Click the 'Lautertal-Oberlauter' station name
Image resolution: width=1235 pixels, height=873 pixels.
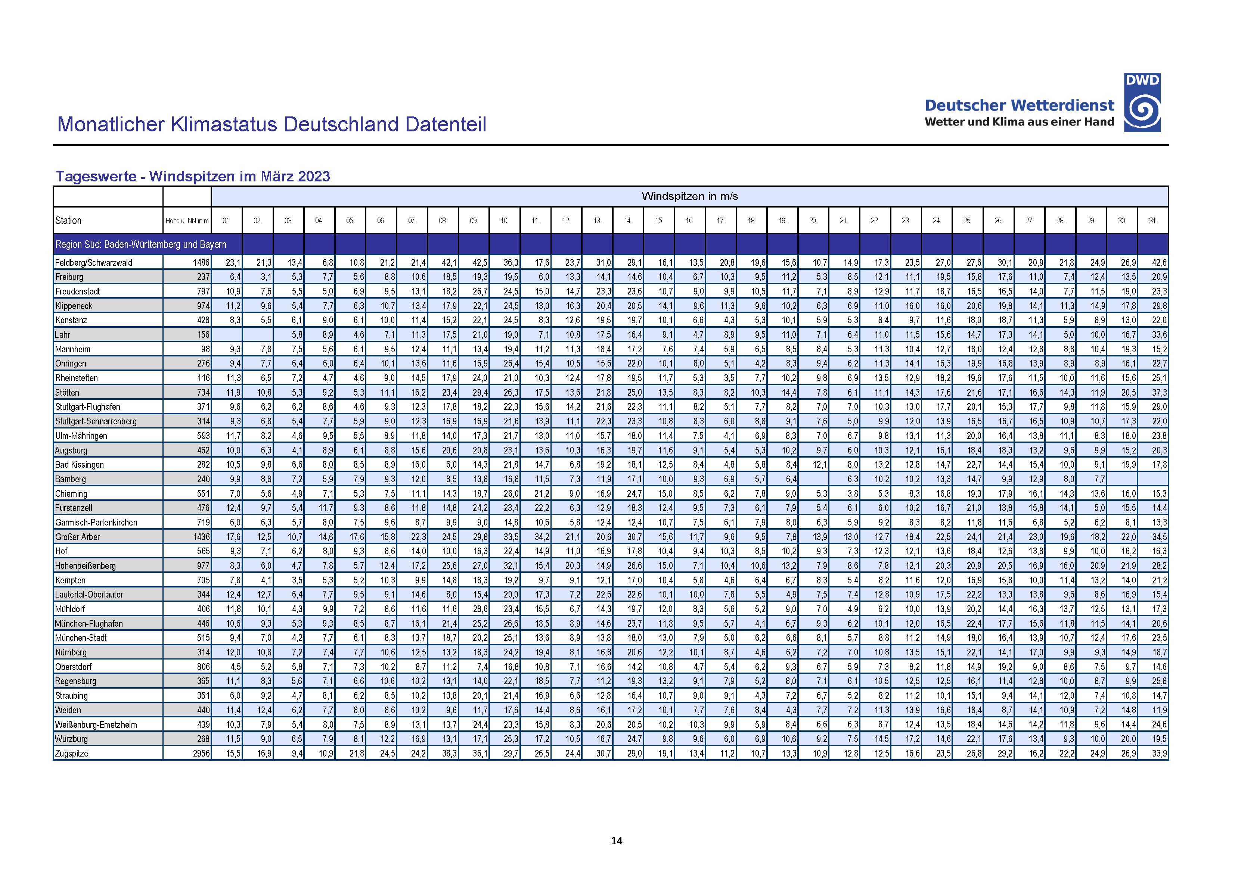click(x=89, y=595)
